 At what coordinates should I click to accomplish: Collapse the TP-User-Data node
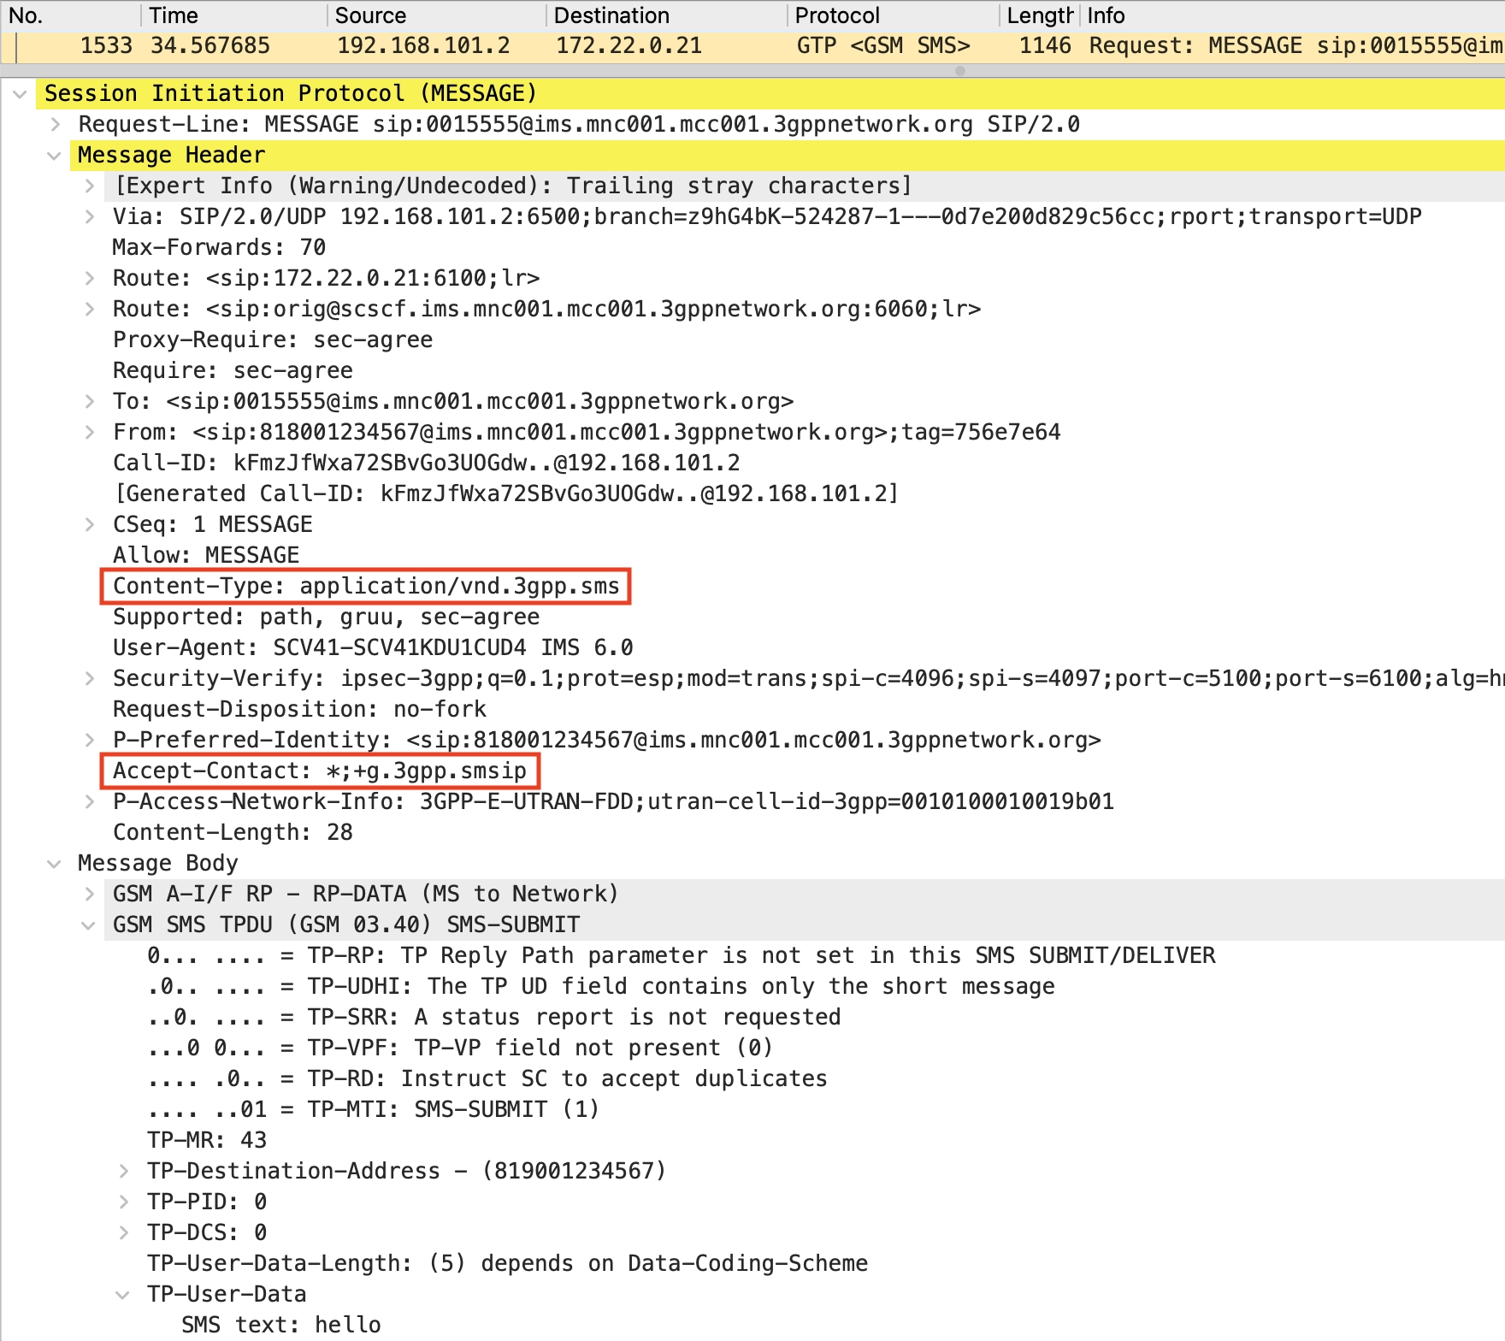pos(122,1295)
